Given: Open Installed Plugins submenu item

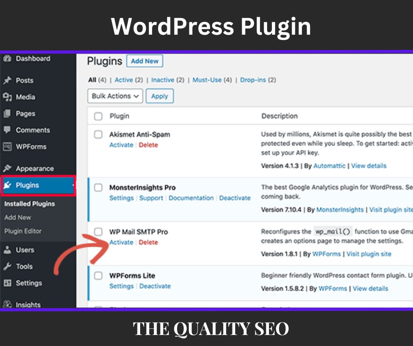Looking at the screenshot, I should coord(29,204).
